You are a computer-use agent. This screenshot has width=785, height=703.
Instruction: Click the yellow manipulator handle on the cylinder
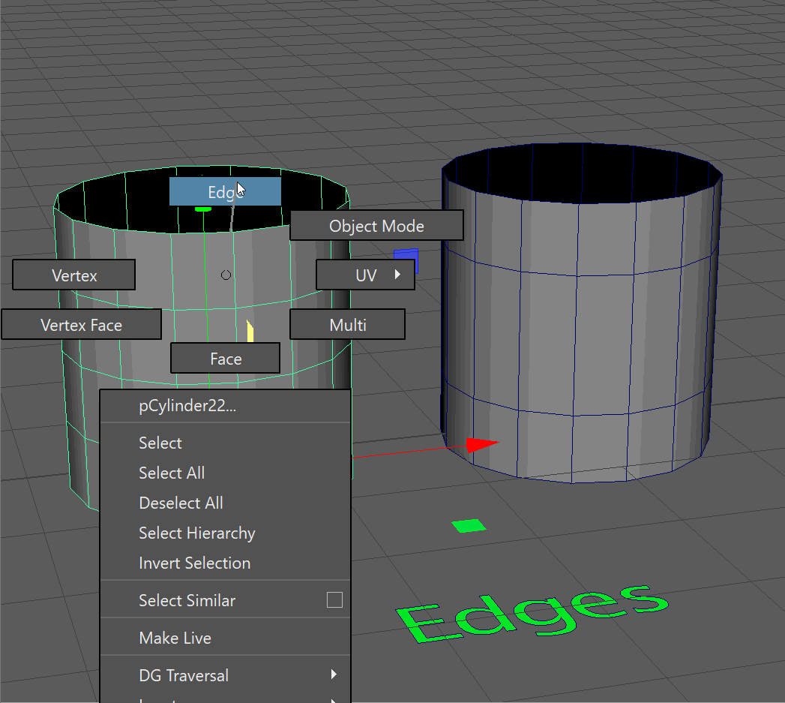pos(250,331)
